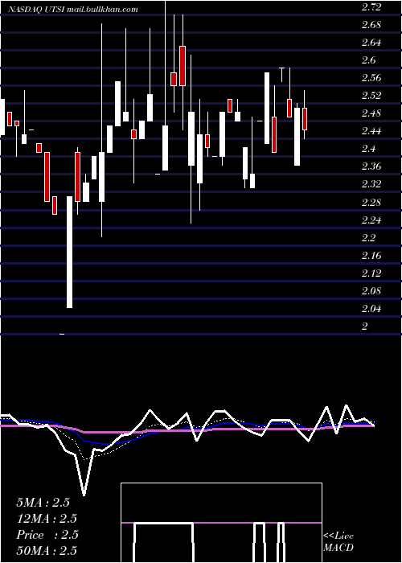Viewport: 402px width, 563px height.
Task: Click the tall white candlestick bottoming near 2.04
Action: coord(69,252)
